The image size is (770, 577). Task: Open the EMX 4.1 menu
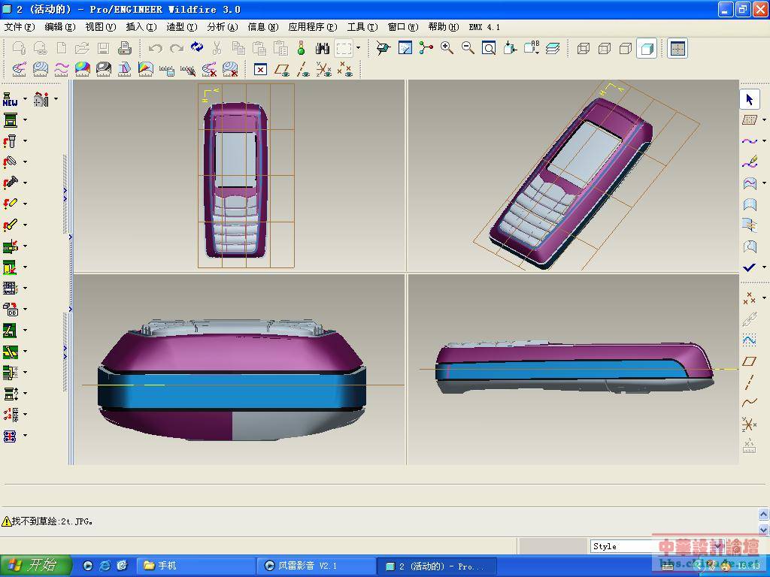(484, 27)
